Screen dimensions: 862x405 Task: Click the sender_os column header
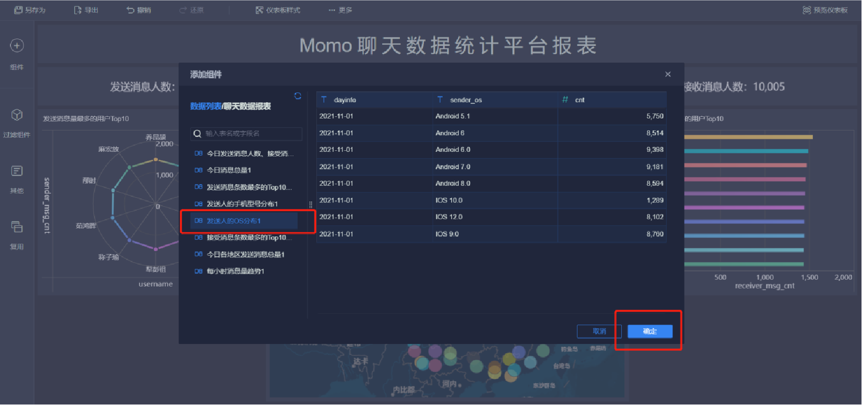pos(495,100)
